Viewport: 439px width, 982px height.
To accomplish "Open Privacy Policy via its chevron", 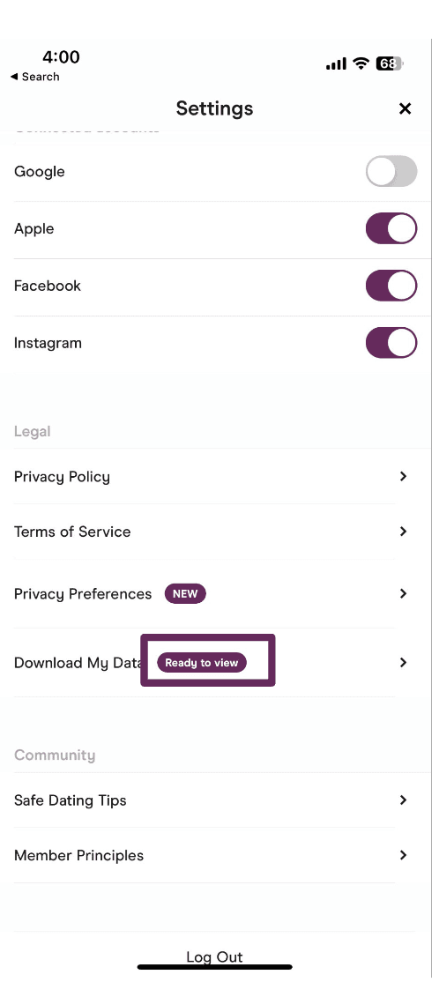I will click(x=404, y=477).
